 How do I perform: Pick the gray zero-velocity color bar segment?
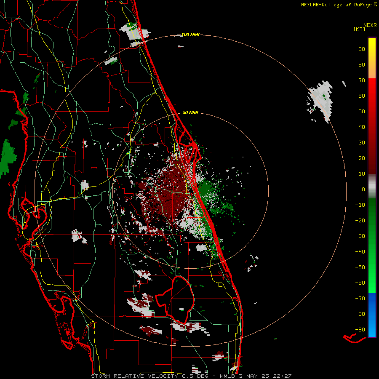pos(372,187)
